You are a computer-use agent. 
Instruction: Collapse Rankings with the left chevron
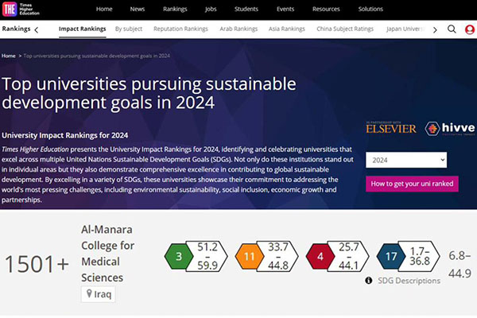point(37,30)
